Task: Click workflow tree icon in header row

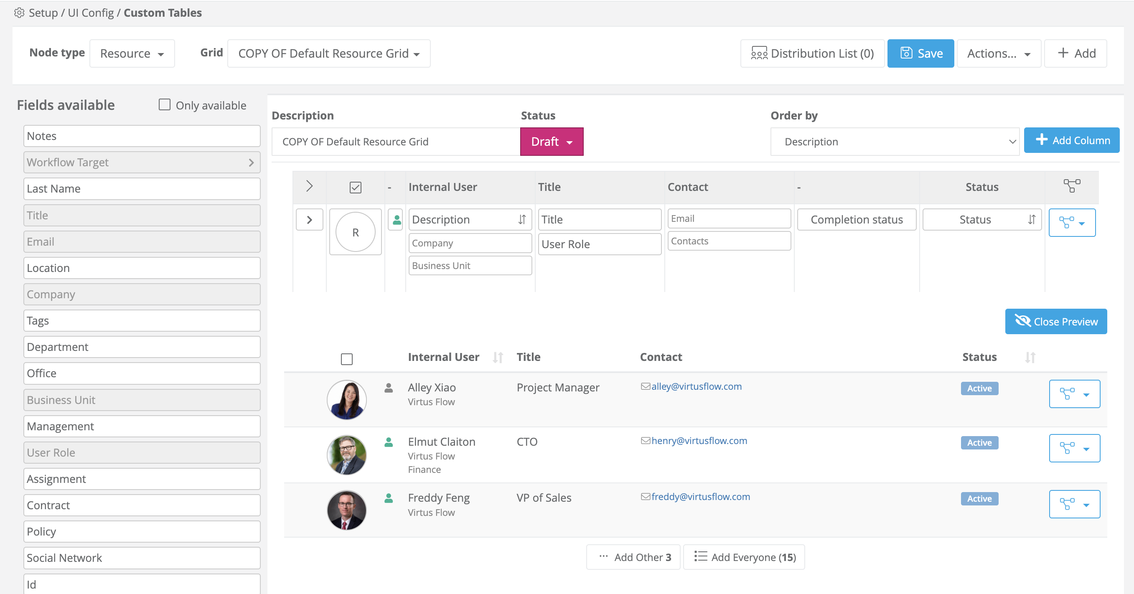Action: (1071, 186)
